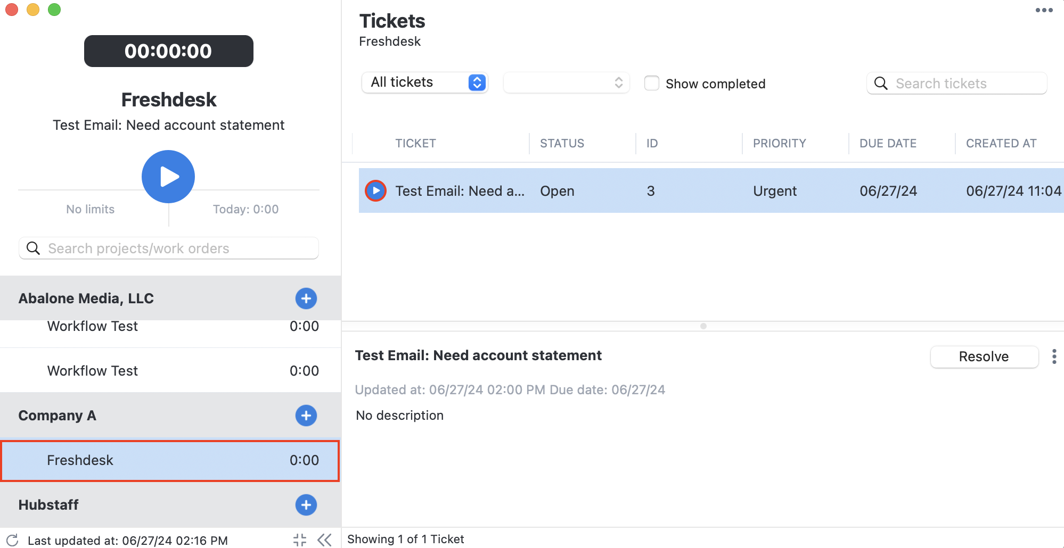Start timer on Test Email ticket row
This screenshot has width=1064, height=548.
pyautogui.click(x=376, y=190)
